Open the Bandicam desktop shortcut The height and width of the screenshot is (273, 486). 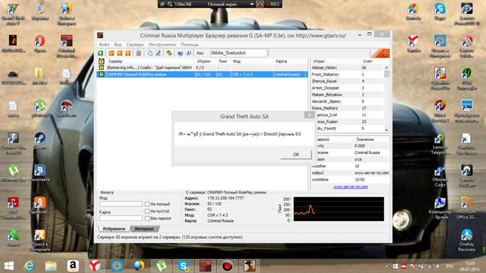66,109
